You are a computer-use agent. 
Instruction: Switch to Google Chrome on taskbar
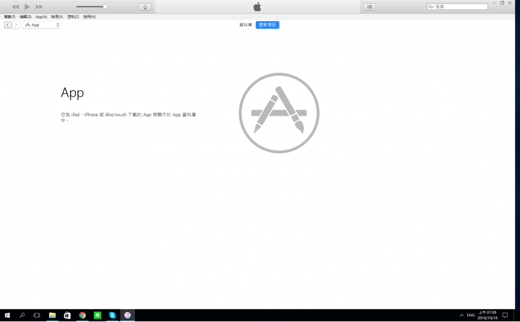point(82,316)
